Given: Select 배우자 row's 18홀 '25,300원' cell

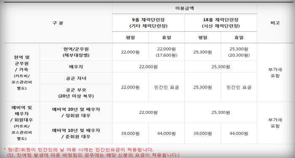Looking at the screenshot, I should (x=221, y=67).
